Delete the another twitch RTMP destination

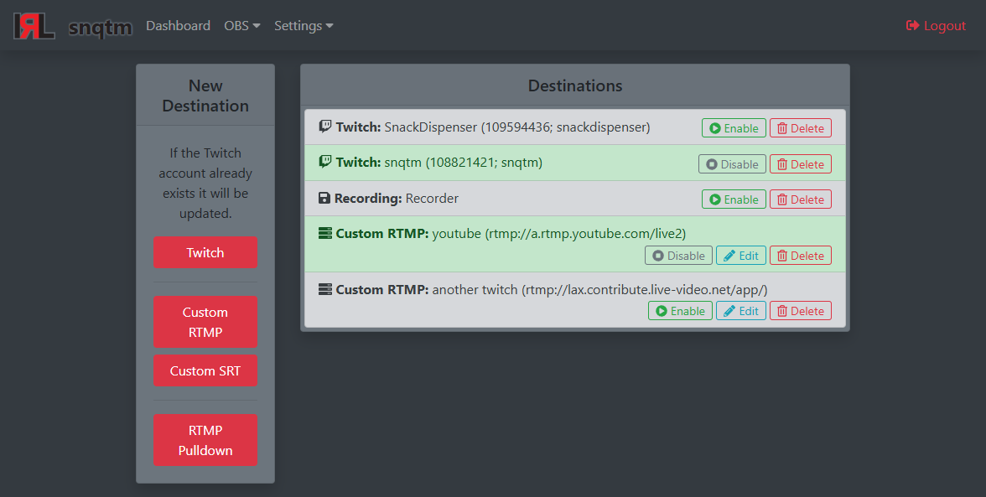coord(801,311)
